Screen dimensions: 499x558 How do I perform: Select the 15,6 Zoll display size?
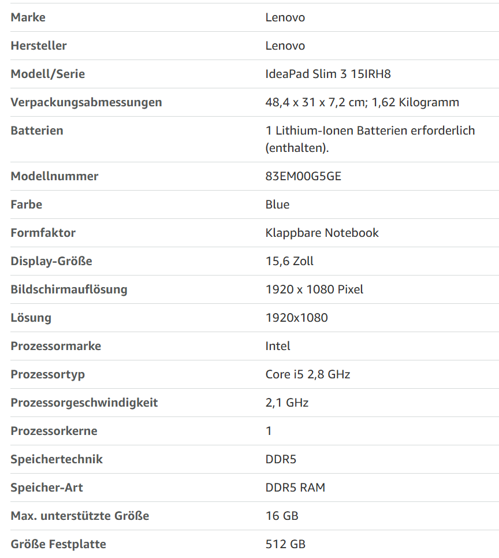pyautogui.click(x=289, y=261)
